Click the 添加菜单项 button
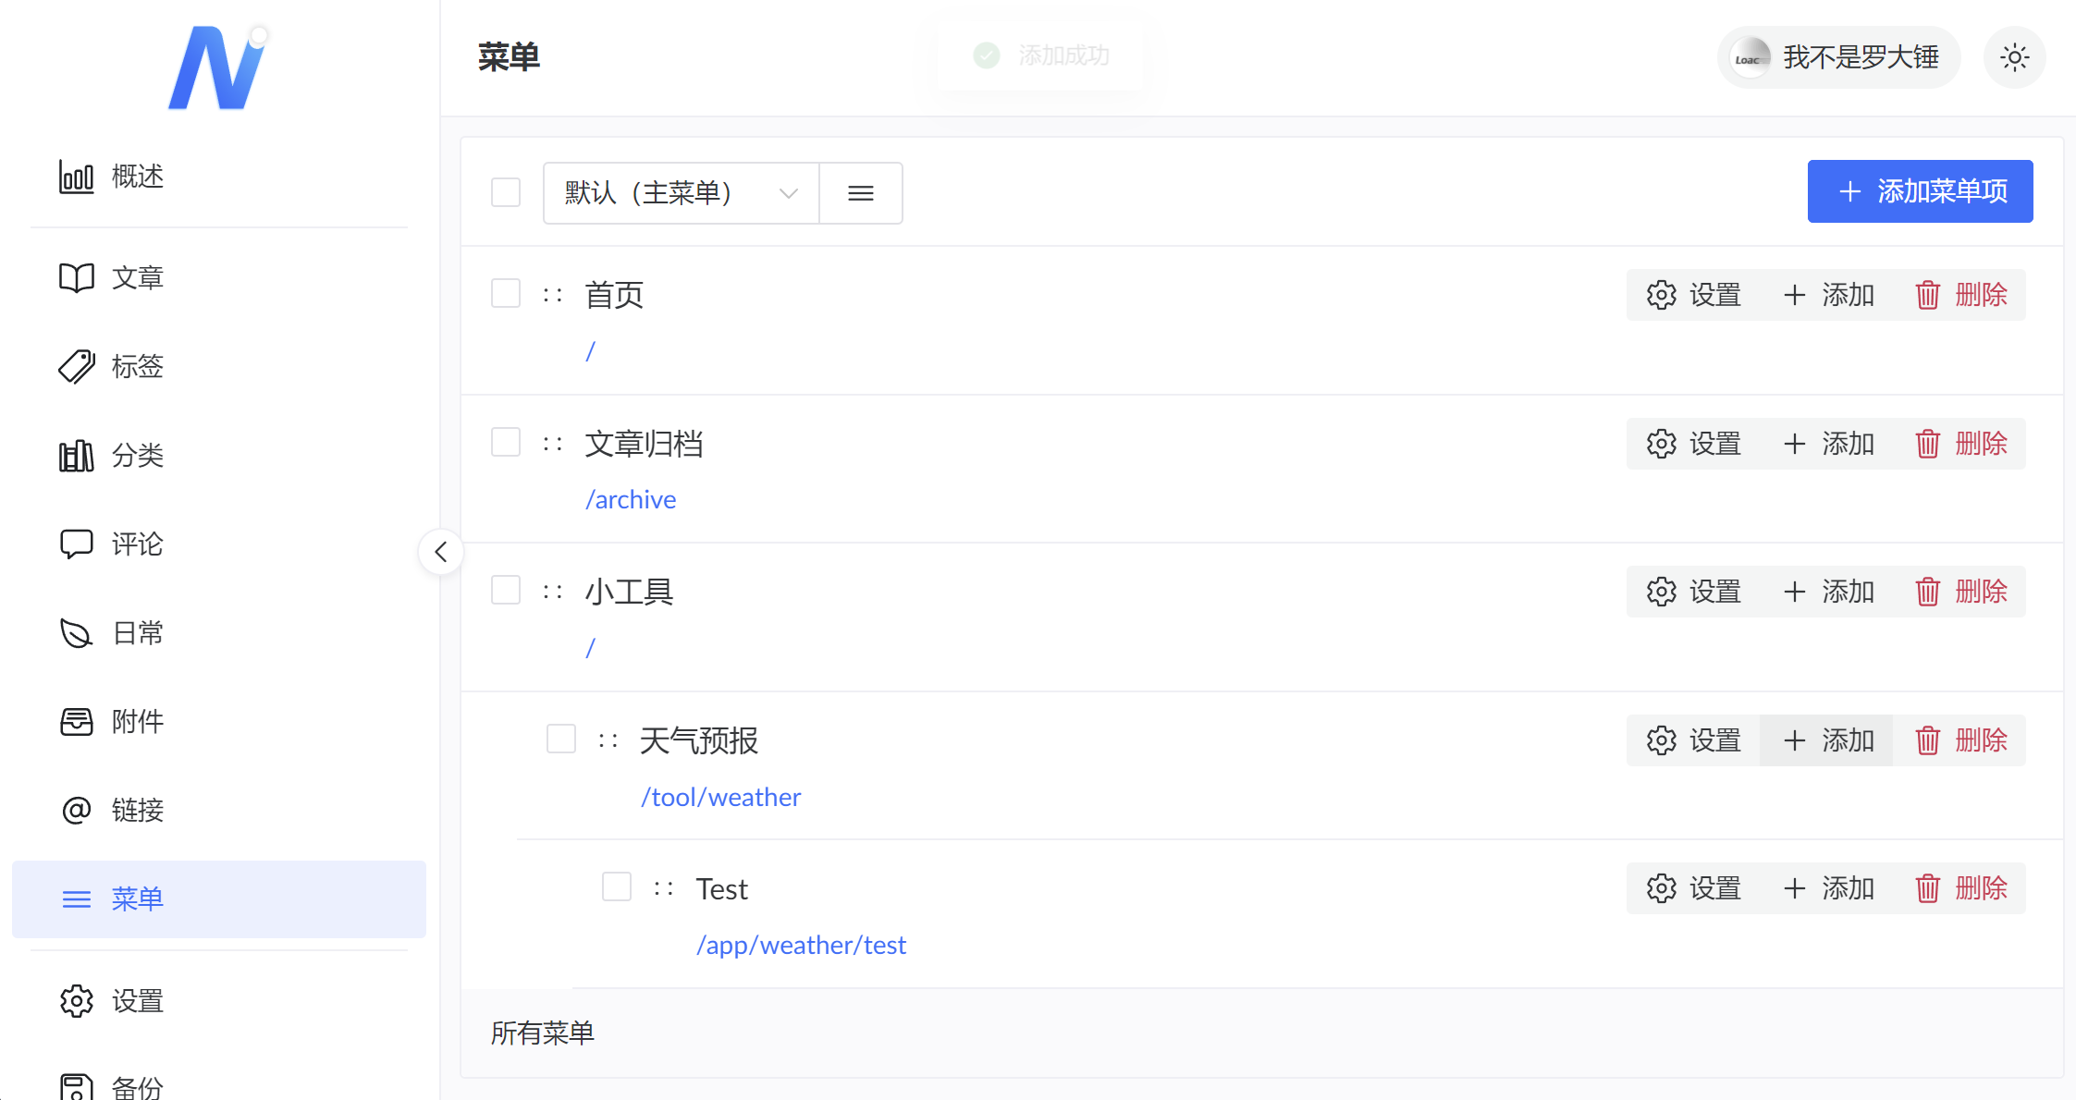The height and width of the screenshot is (1100, 2076). point(1920,191)
